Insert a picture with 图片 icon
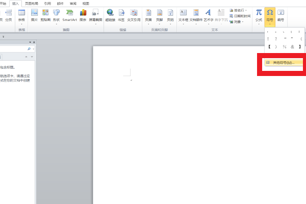Image resolution: width=306 pixels, height=204 pixels. [35, 15]
